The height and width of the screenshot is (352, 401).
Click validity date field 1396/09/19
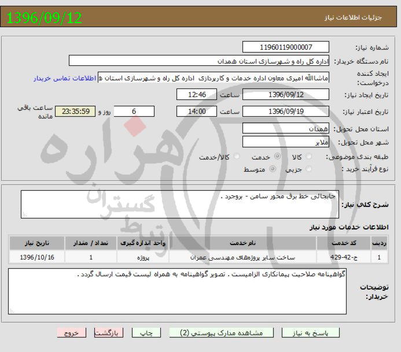coord(286,112)
